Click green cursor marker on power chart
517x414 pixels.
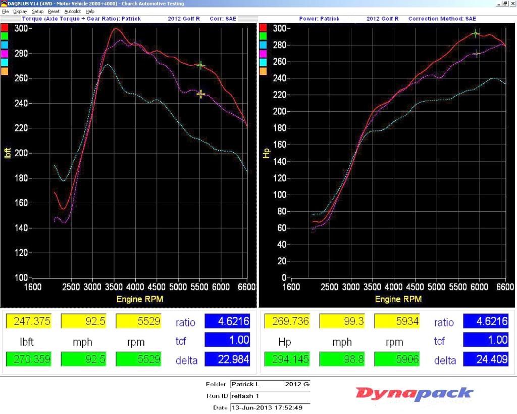(x=476, y=33)
